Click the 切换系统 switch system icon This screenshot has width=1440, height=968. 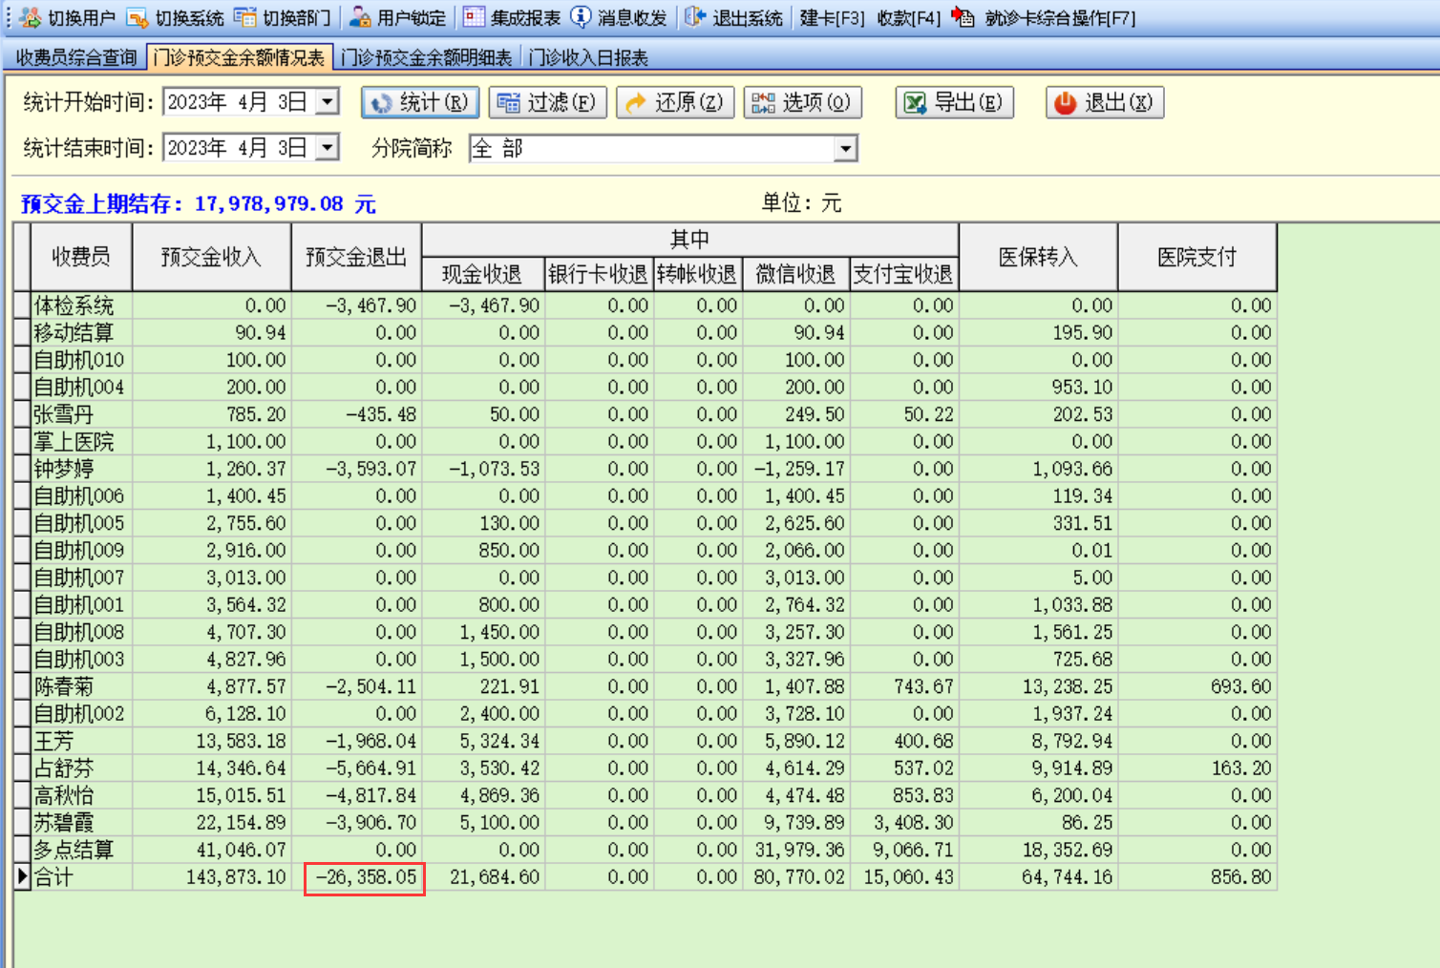click(138, 17)
